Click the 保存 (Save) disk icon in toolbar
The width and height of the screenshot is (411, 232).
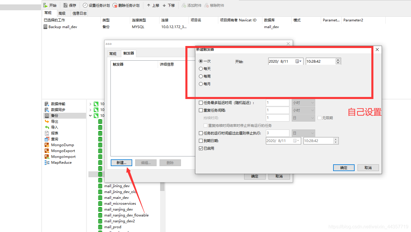(66, 5)
